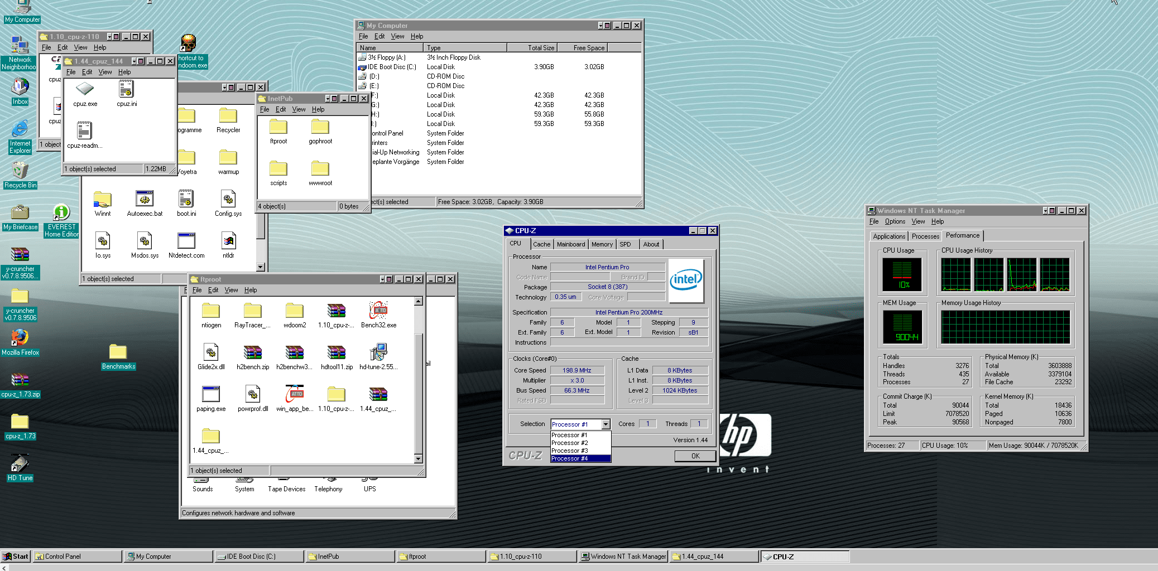This screenshot has width=1158, height=571.
Task: Open the Help menu in the ftproot window
Action: point(251,290)
